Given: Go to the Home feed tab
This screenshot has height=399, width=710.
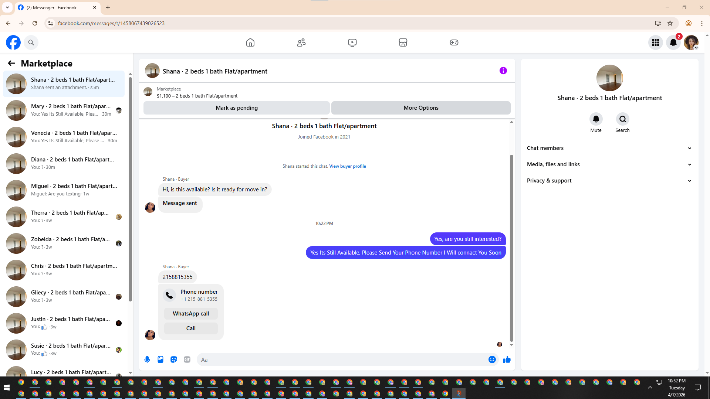Looking at the screenshot, I should (250, 42).
